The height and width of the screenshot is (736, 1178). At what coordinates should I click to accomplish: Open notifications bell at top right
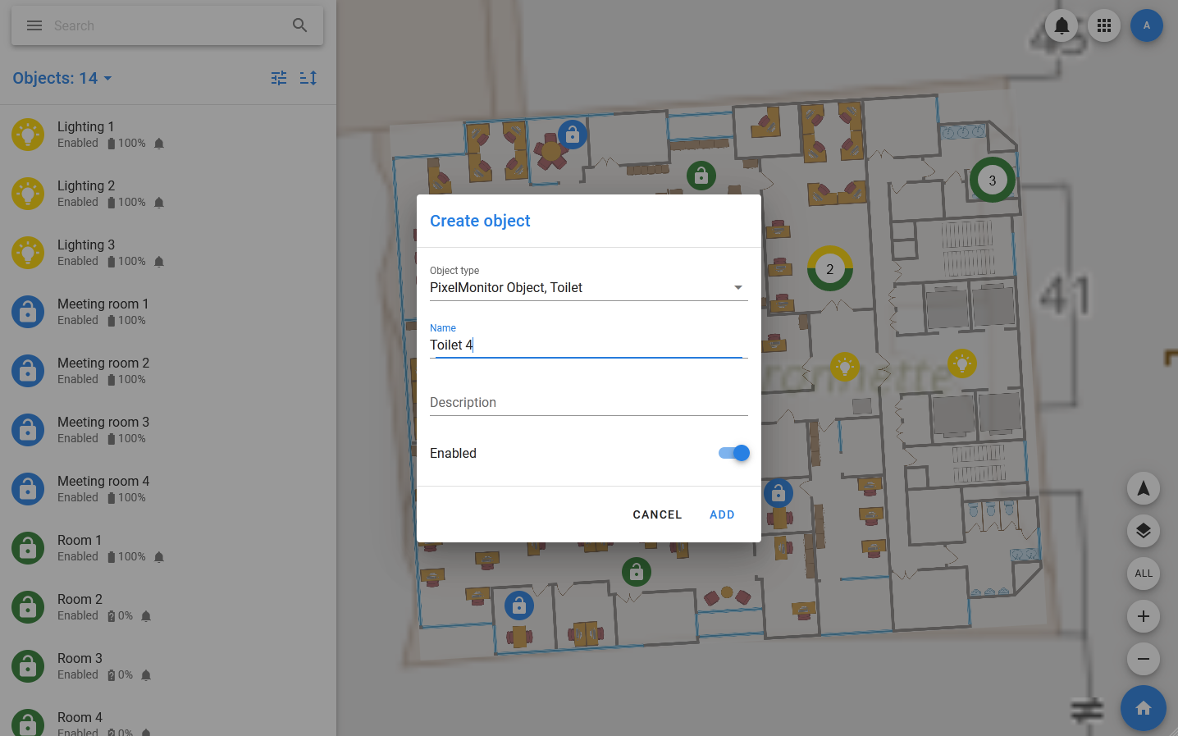pyautogui.click(x=1062, y=25)
